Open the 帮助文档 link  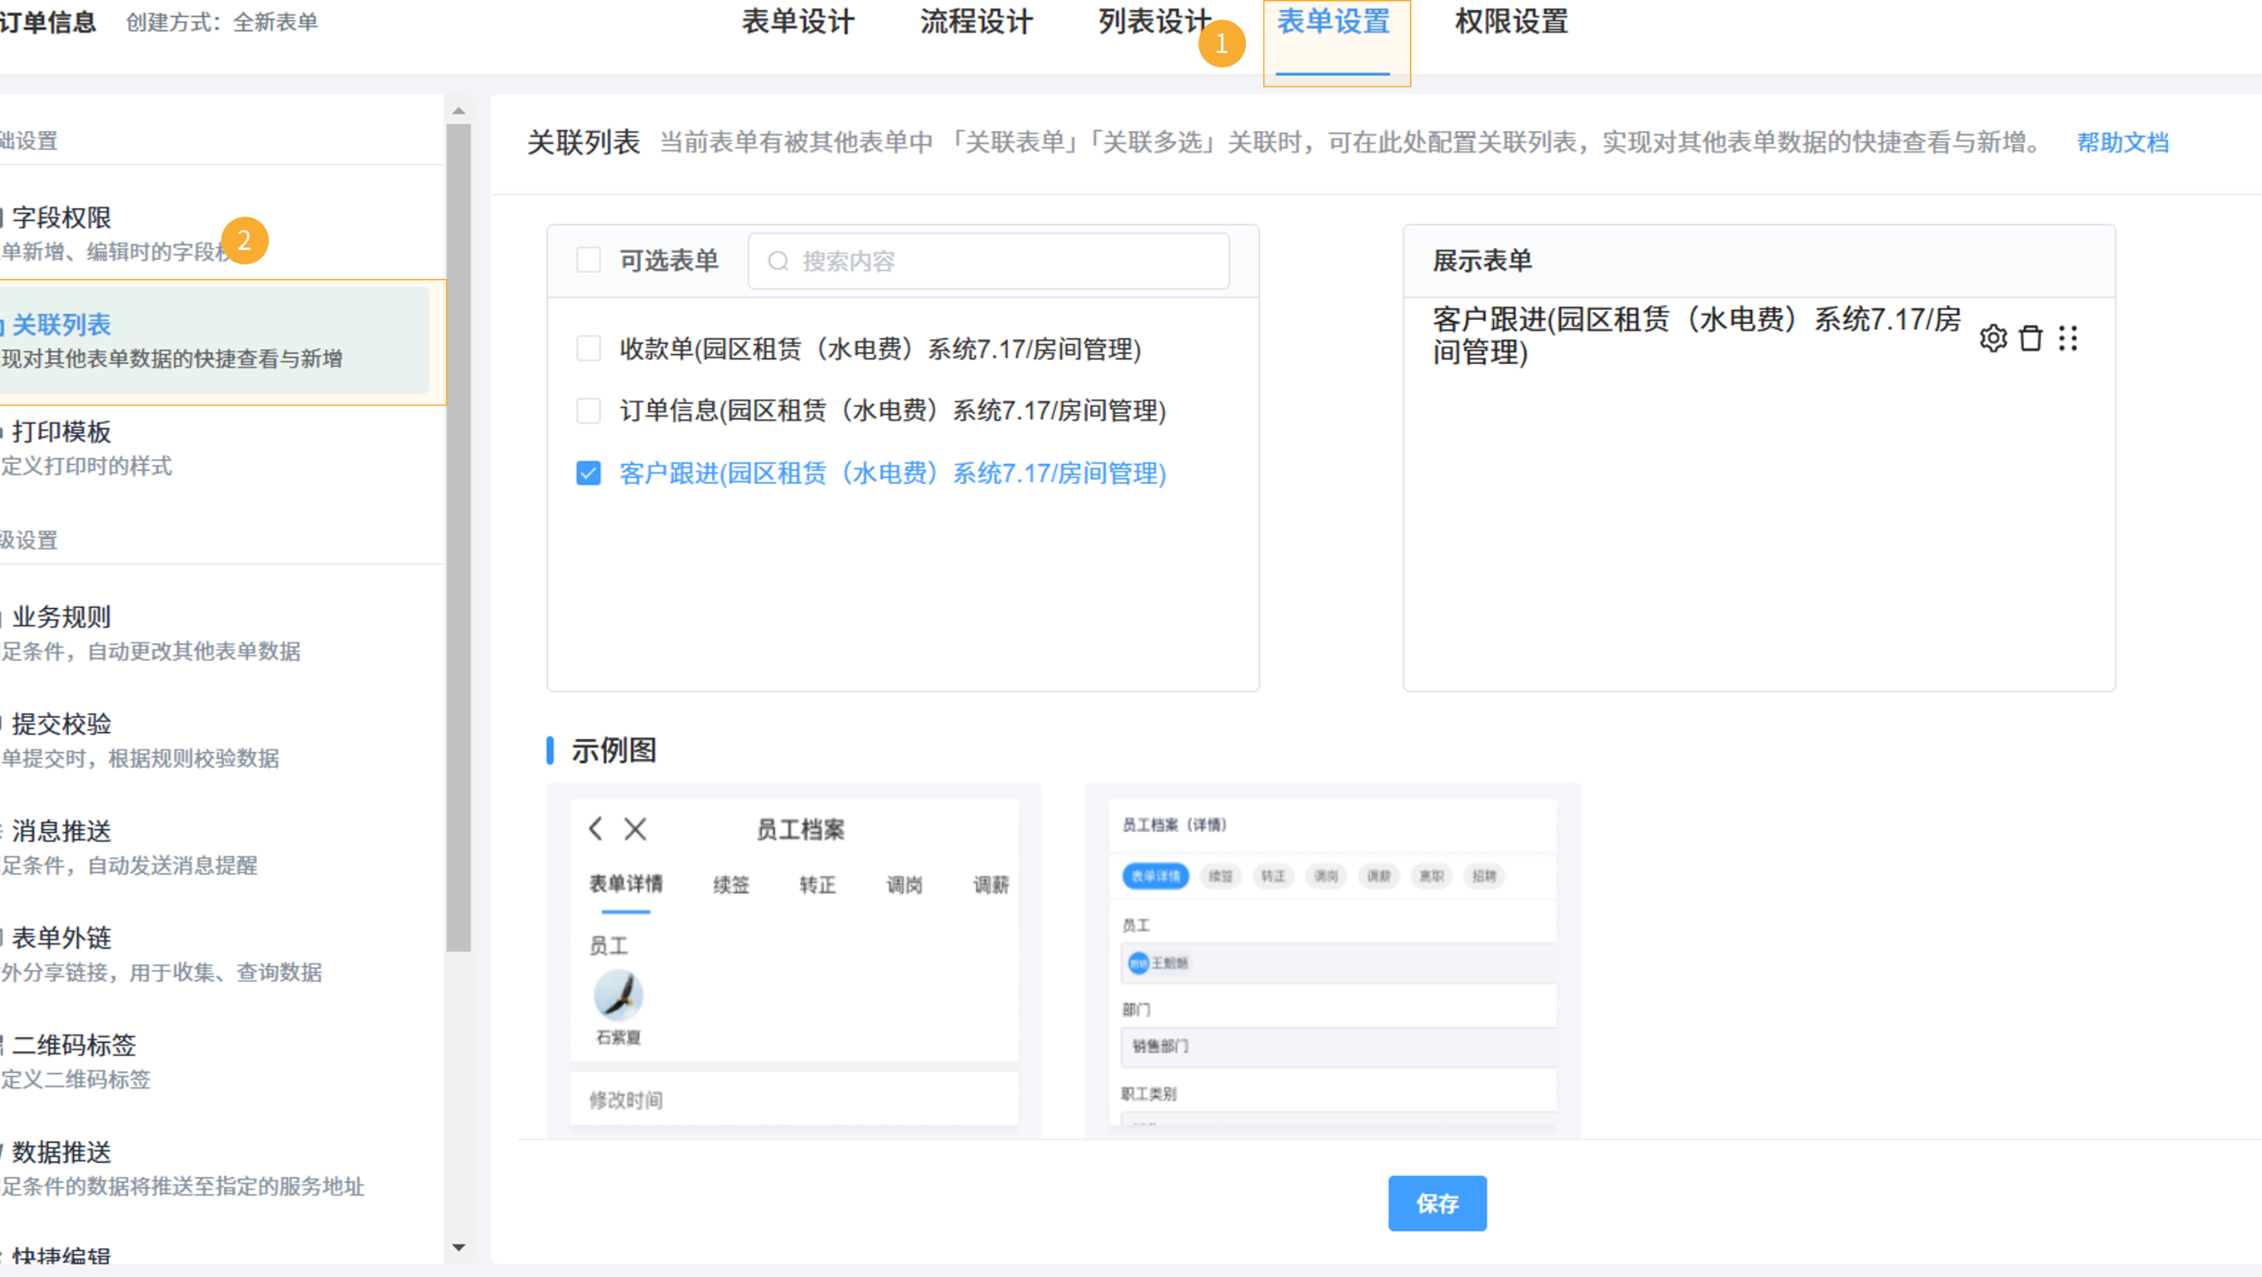(2123, 142)
